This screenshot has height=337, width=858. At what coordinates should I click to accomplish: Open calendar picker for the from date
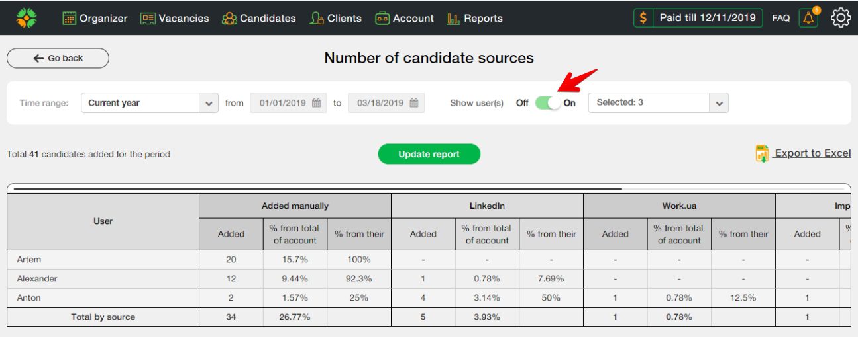point(317,103)
